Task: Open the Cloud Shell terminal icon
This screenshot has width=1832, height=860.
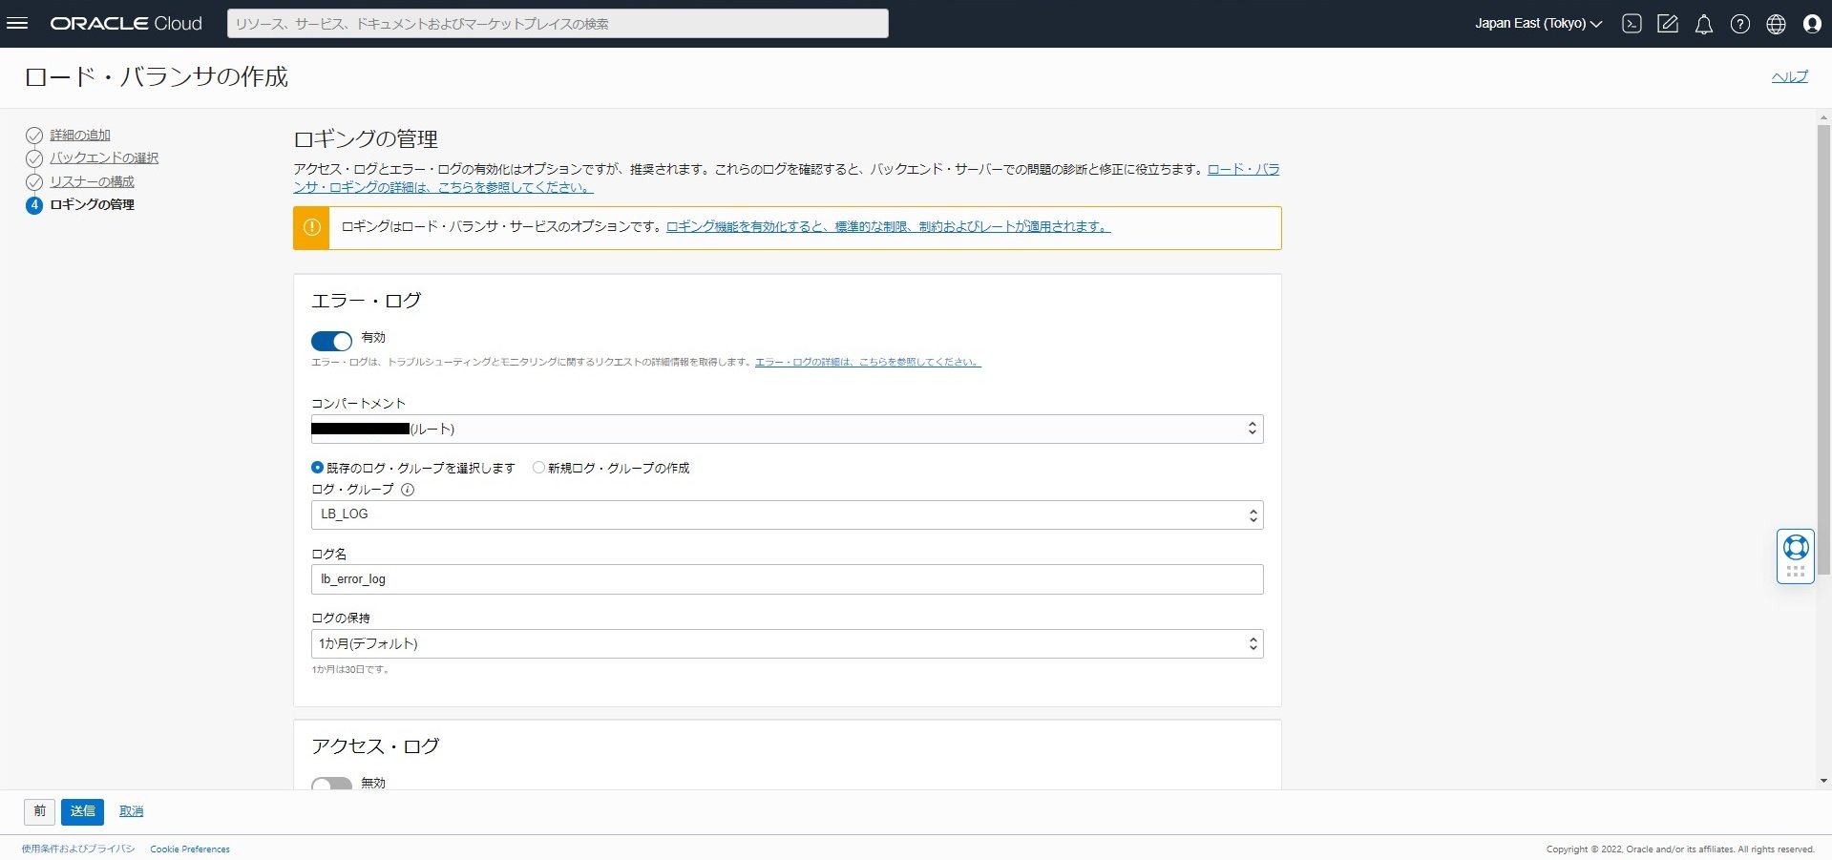Action: click(x=1631, y=24)
